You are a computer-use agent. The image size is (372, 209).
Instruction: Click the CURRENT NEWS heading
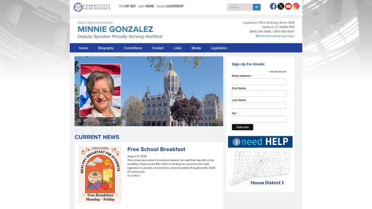pos(97,137)
